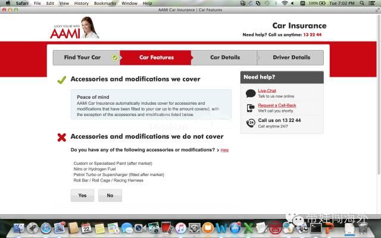Click 'Roll Bar / Roll Cage / Racing Harness' item

tap(108, 180)
